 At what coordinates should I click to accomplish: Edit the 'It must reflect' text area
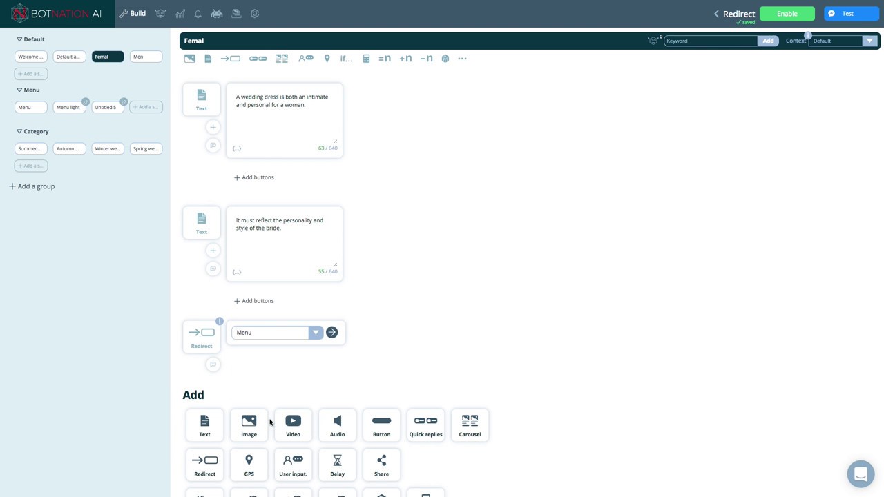click(x=285, y=241)
